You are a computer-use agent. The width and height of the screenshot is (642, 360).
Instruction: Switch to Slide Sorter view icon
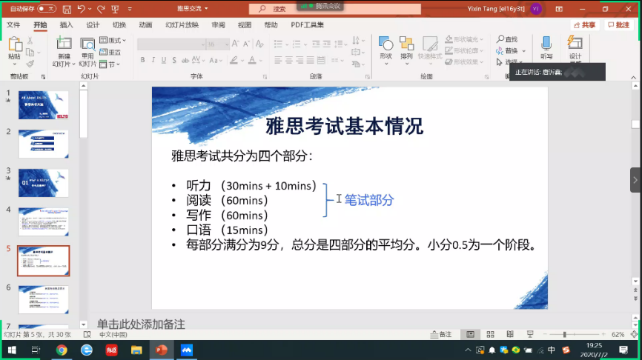(490, 334)
